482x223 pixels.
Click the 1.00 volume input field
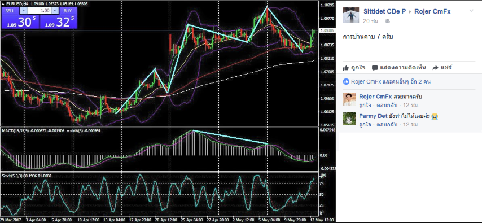point(39,11)
